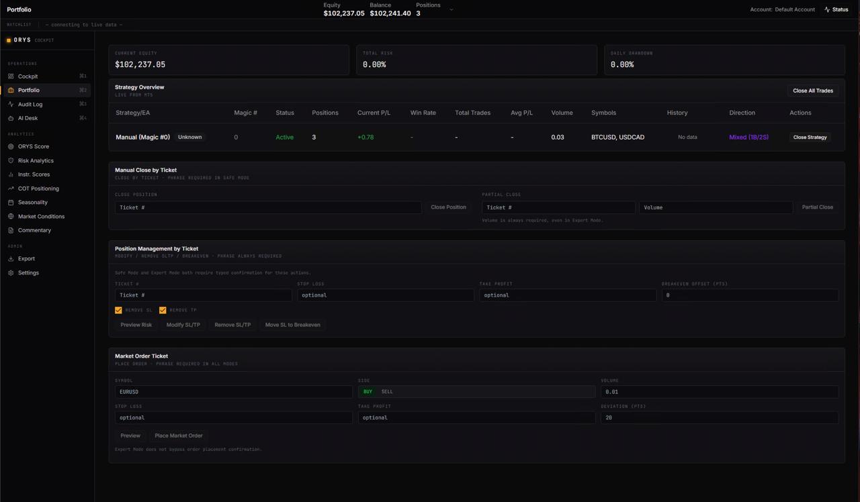The width and height of the screenshot is (860, 502).
Task: Click the Active status in strategy row
Action: click(284, 137)
